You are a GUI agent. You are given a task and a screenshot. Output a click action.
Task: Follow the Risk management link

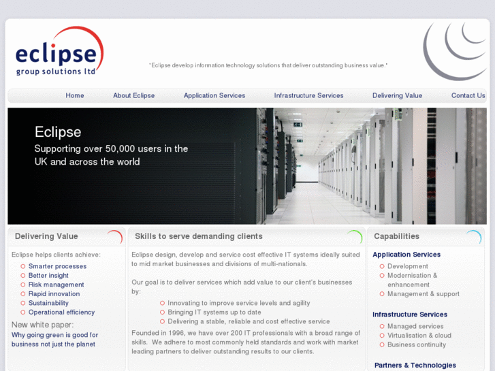[x=57, y=285]
